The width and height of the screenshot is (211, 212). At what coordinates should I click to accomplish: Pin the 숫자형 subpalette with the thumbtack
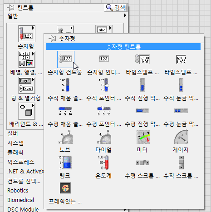coord(52,39)
